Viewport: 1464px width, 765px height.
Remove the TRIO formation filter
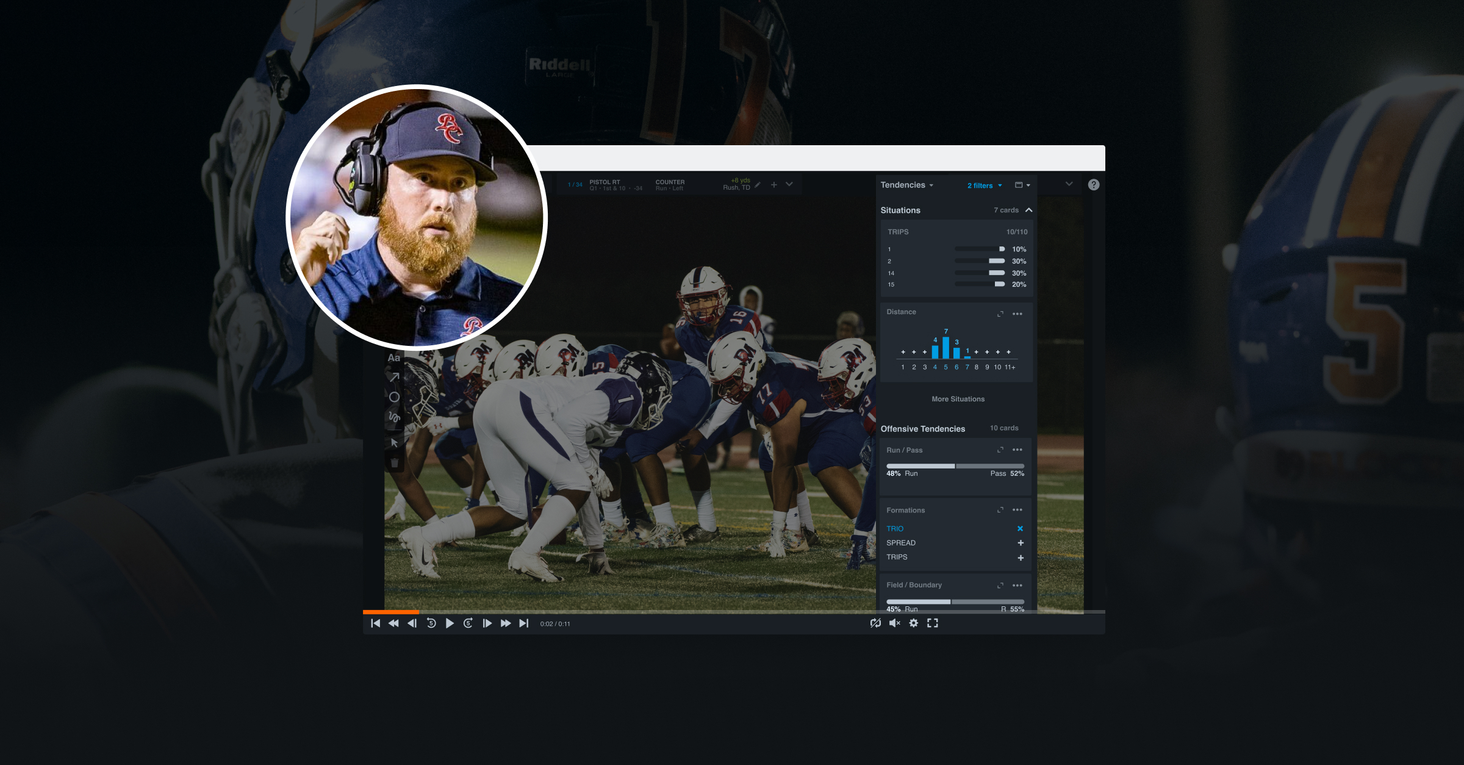click(1020, 528)
